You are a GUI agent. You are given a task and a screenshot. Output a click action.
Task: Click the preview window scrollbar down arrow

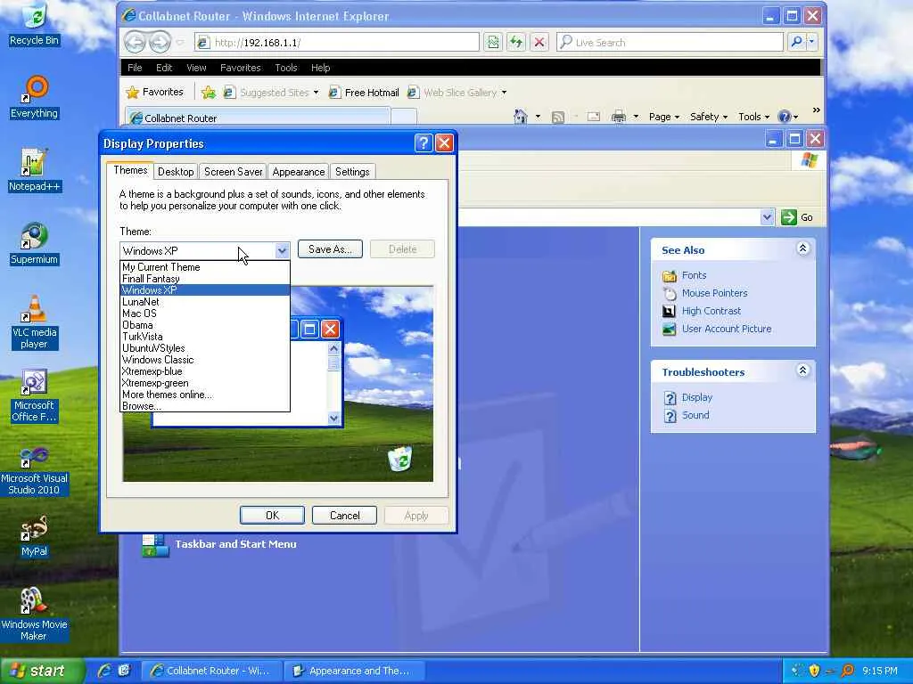pyautogui.click(x=333, y=419)
